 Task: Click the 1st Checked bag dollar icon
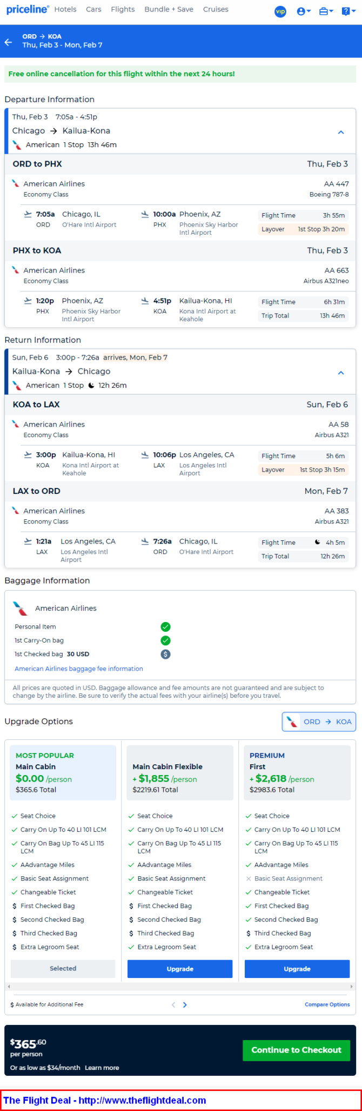pyautogui.click(x=166, y=654)
